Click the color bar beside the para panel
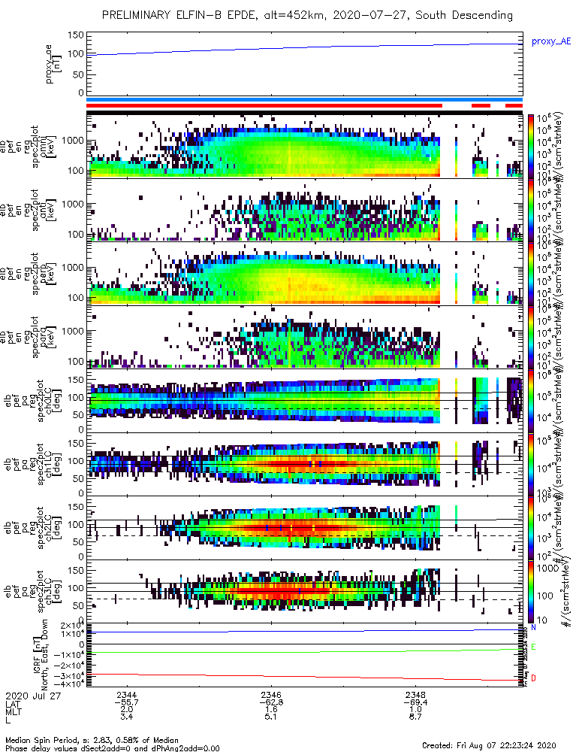 [531, 337]
